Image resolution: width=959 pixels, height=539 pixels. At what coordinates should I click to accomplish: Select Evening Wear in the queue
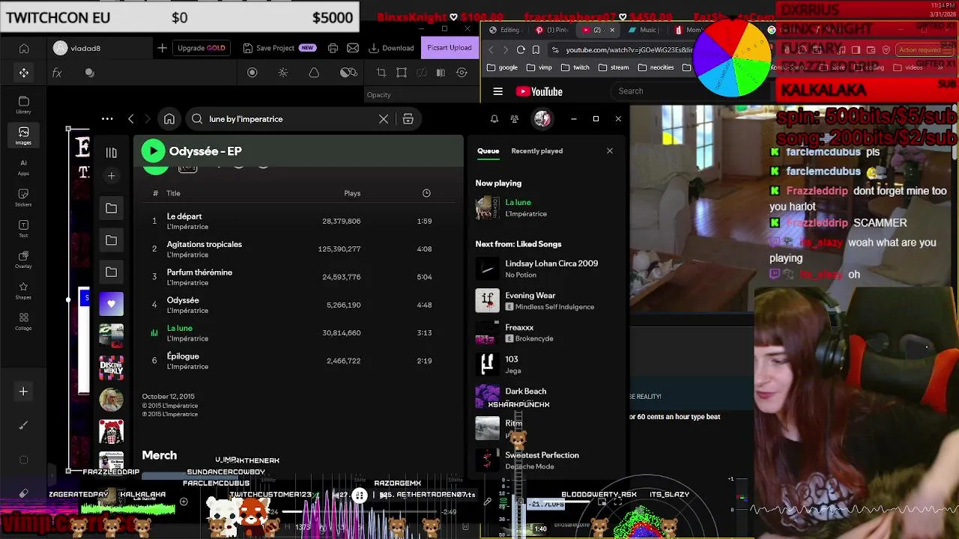point(545,301)
